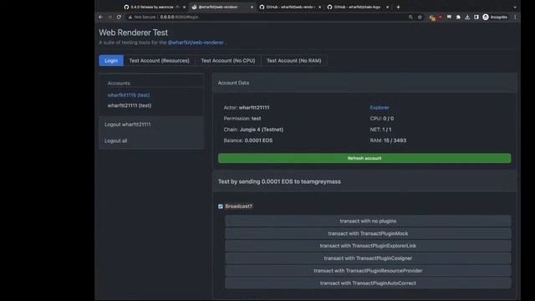Select account wharftt21111 (test)

[x=130, y=105]
